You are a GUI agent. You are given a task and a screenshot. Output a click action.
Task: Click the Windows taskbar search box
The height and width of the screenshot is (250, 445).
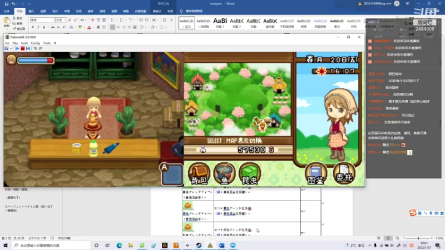(x=51, y=245)
